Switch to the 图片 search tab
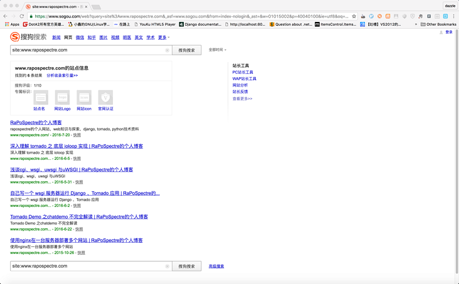The width and height of the screenshot is (459, 284). pos(103,38)
